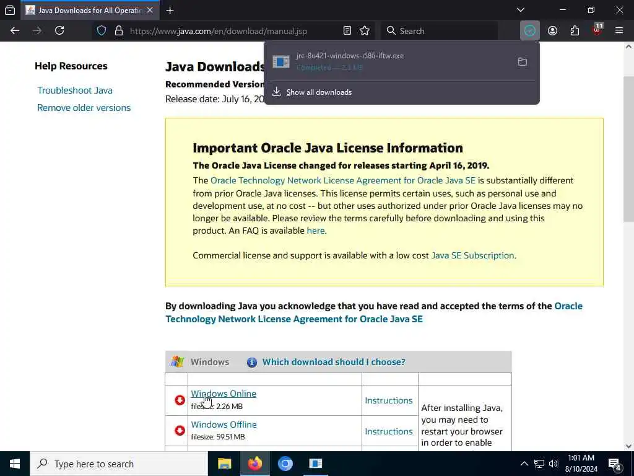Open the extensions puzzle icon

[575, 31]
